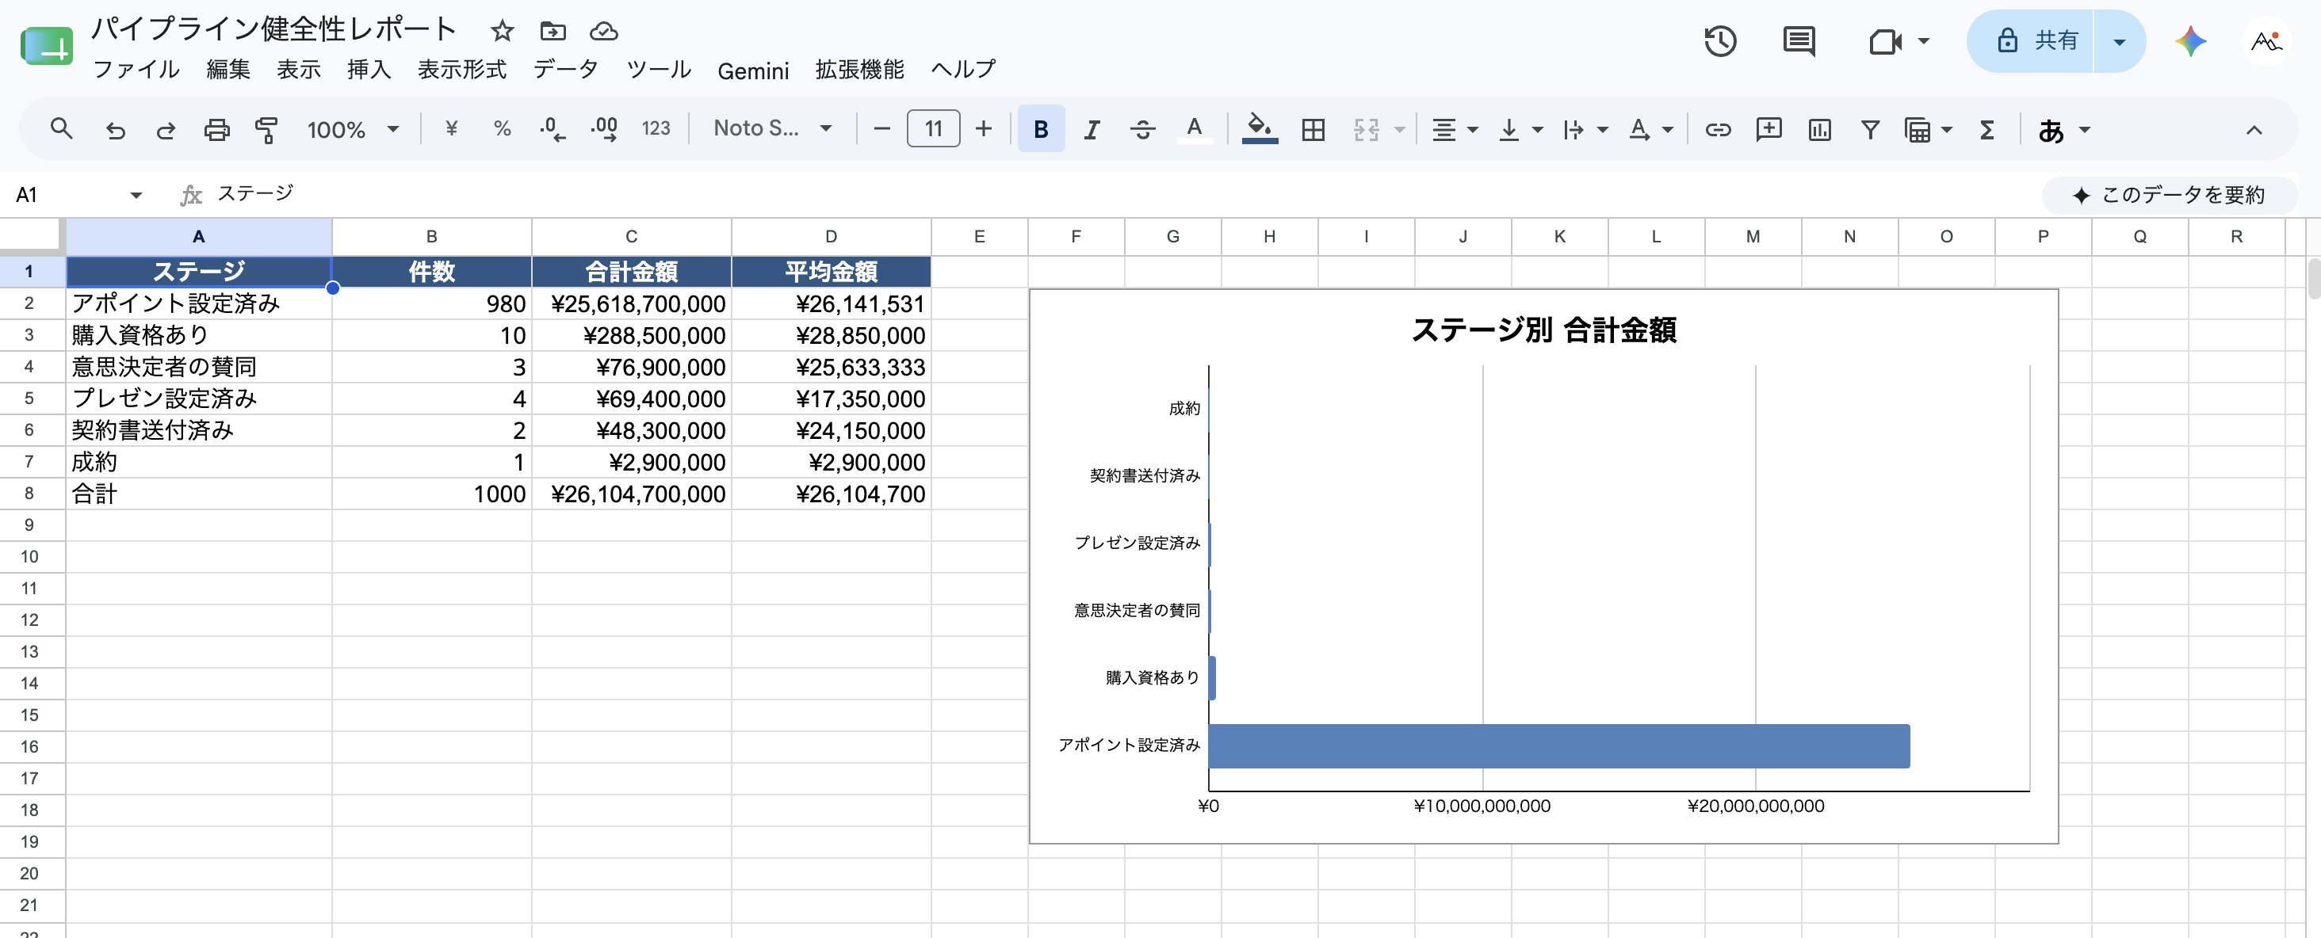Click the insert link icon
2321x938 pixels.
click(x=1717, y=130)
